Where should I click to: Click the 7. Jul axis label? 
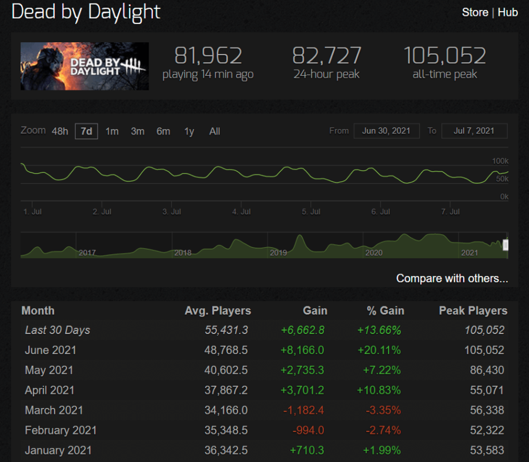(x=450, y=211)
